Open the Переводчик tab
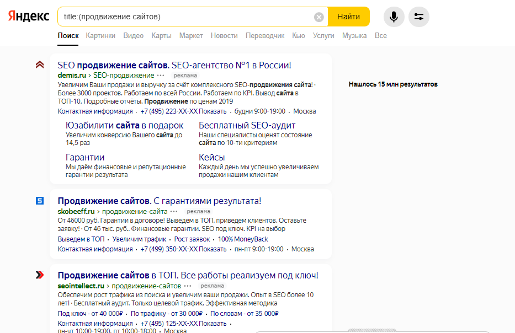515x333 pixels. tap(265, 36)
